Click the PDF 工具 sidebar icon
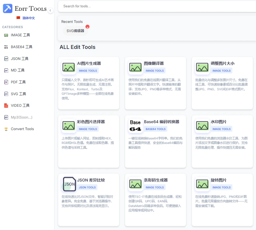 (x=6, y=82)
